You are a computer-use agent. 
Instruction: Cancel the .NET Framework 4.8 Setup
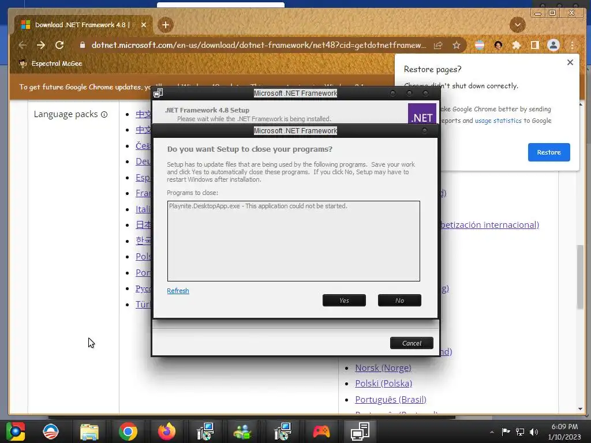[x=412, y=343]
